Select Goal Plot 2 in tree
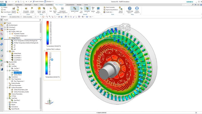Screen dimensions: 202x114 (17, 100)
